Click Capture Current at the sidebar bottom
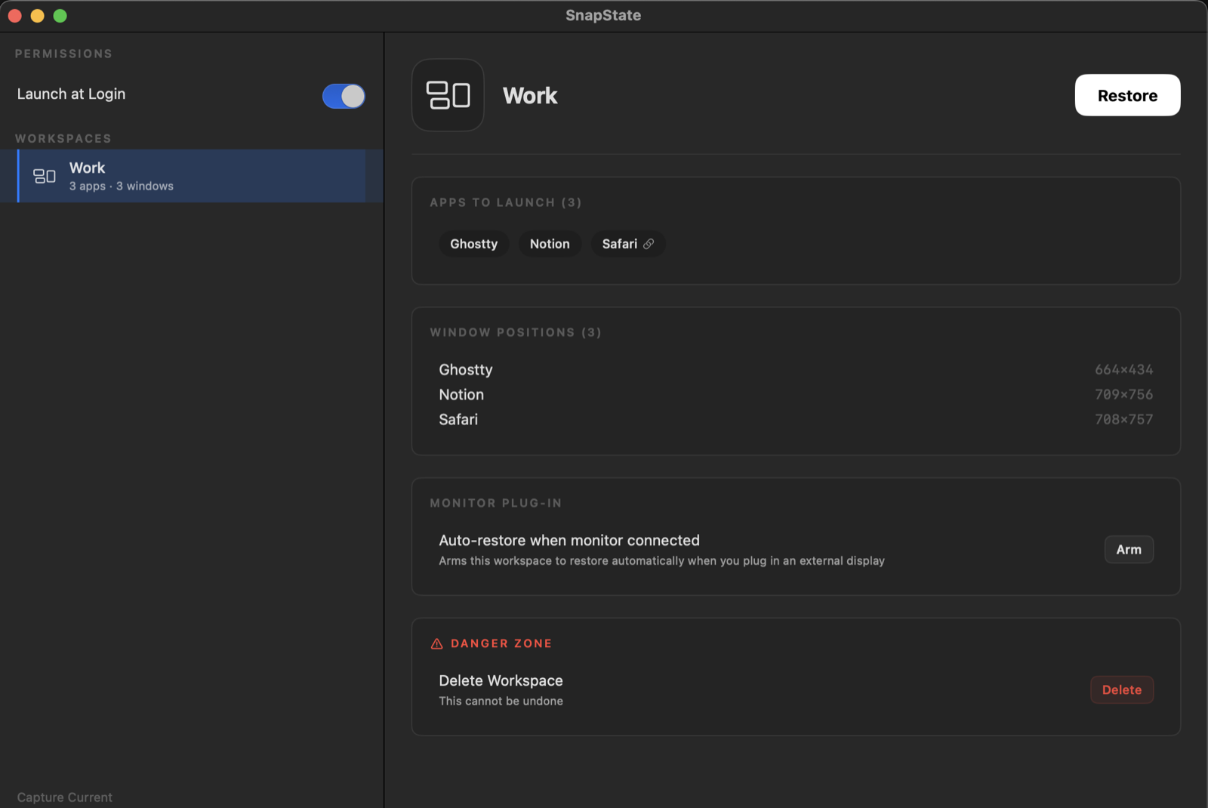Viewport: 1208px width, 808px height. (x=65, y=797)
